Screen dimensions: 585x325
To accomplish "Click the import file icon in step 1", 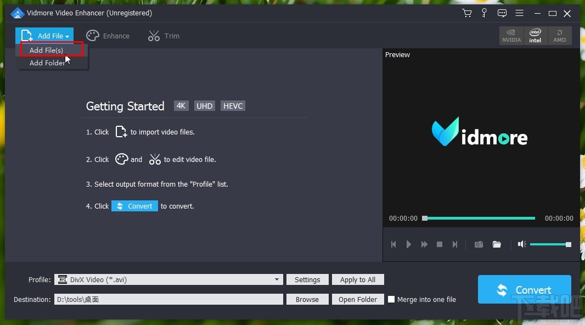I will point(121,132).
